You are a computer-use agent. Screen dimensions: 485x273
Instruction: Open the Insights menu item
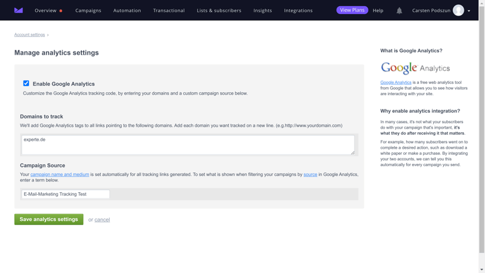tap(263, 10)
